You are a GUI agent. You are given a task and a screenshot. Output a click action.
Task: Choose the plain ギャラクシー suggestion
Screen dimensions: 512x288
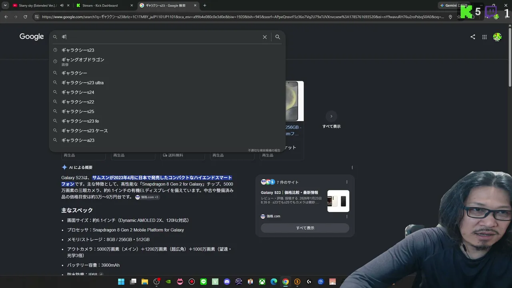pyautogui.click(x=167, y=73)
